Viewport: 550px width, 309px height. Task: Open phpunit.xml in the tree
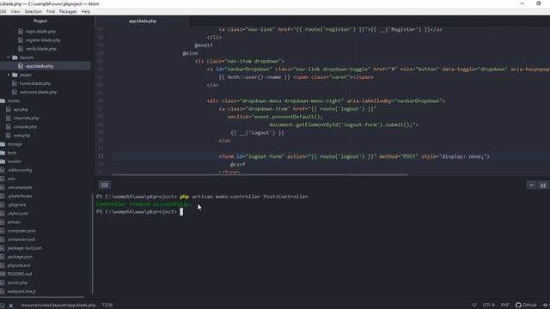[x=19, y=265]
